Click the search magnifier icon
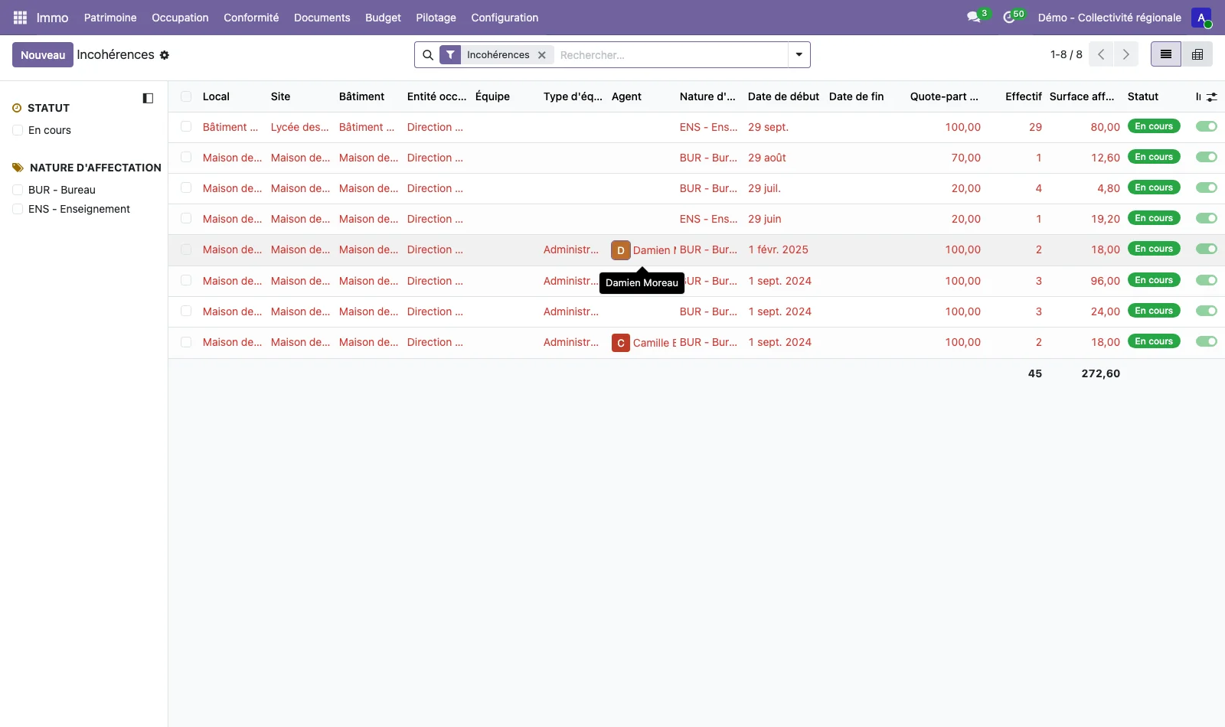Viewport: 1225px width, 727px height. (x=428, y=55)
